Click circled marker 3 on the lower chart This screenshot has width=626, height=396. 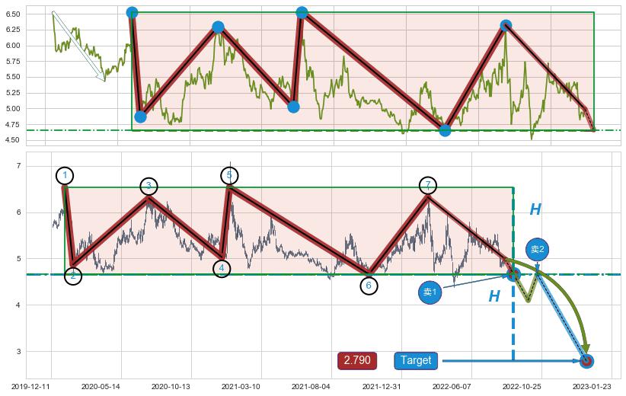pyautogui.click(x=149, y=187)
